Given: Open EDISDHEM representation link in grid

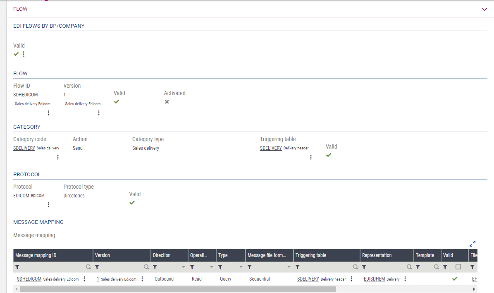Looking at the screenshot, I should pyautogui.click(x=374, y=279).
